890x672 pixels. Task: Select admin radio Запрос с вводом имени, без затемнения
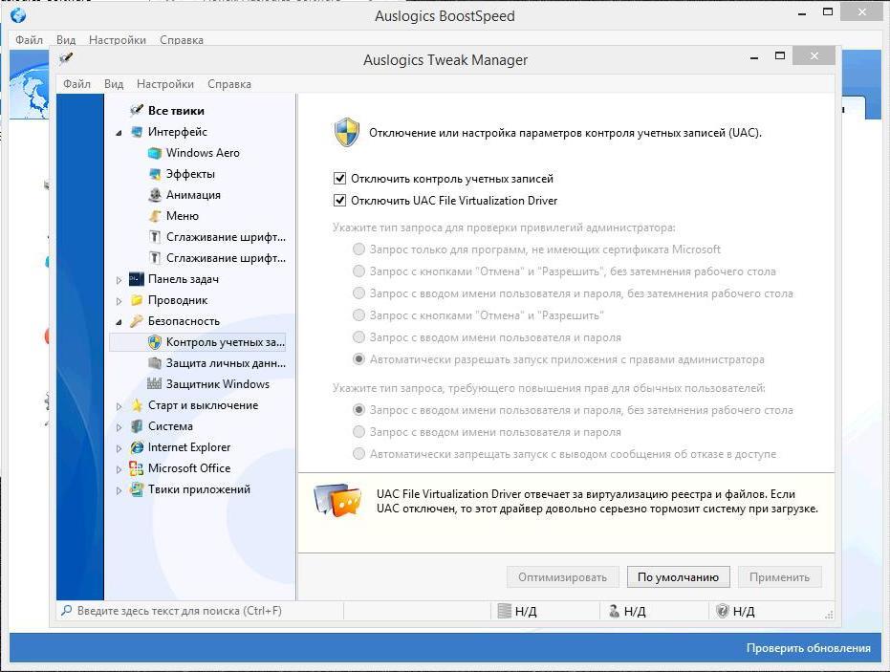coord(358,293)
